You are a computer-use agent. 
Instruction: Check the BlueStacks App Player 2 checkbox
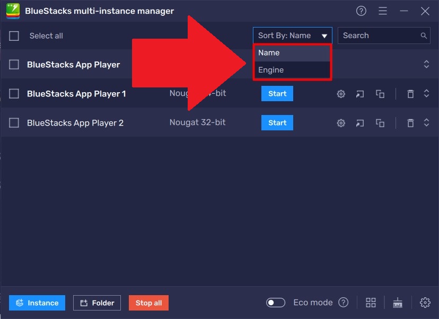pyautogui.click(x=14, y=122)
